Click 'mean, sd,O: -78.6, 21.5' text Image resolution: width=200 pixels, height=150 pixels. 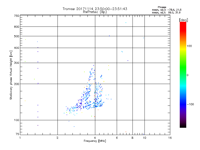pos(166,10)
